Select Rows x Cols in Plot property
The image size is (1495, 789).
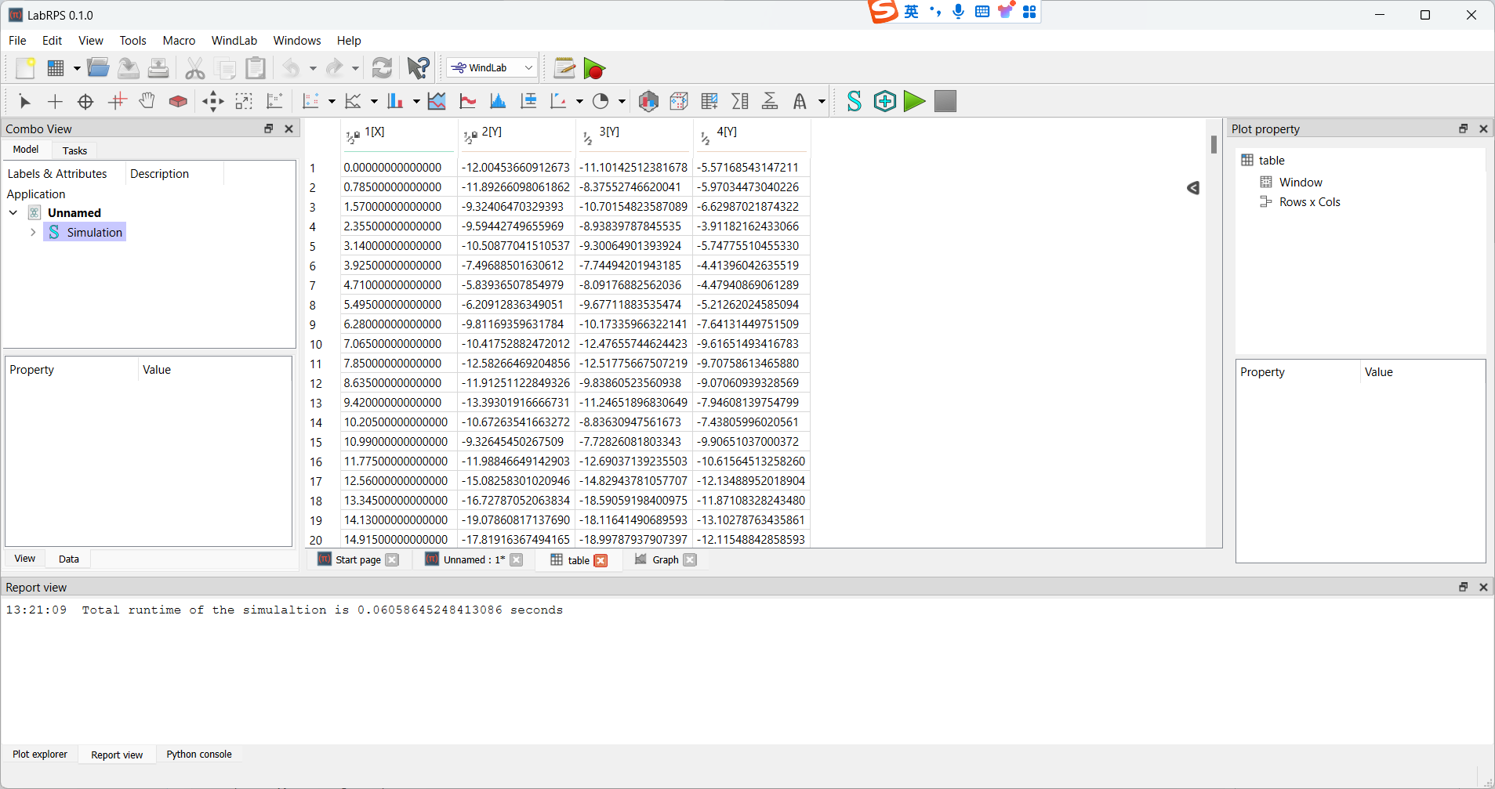pyautogui.click(x=1309, y=202)
